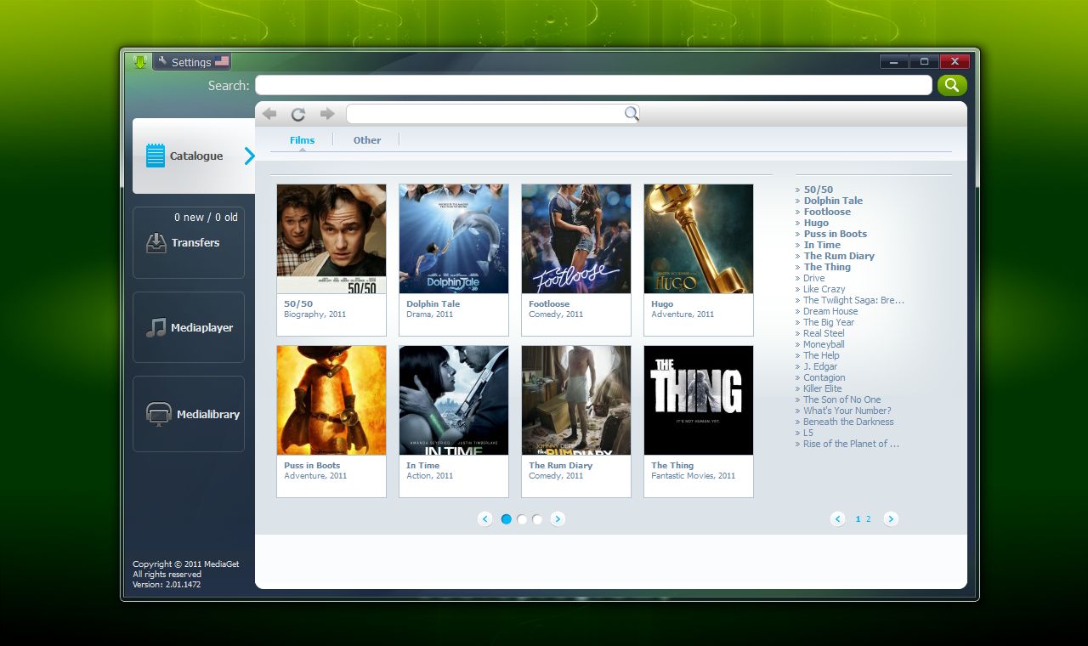Click the green search magnifier button
Image resolution: width=1088 pixels, height=646 pixels.
point(952,85)
